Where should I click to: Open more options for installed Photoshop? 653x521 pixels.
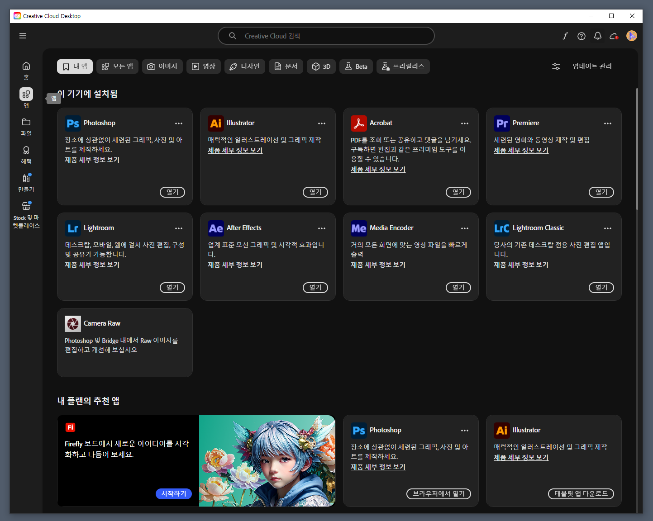[x=179, y=123]
